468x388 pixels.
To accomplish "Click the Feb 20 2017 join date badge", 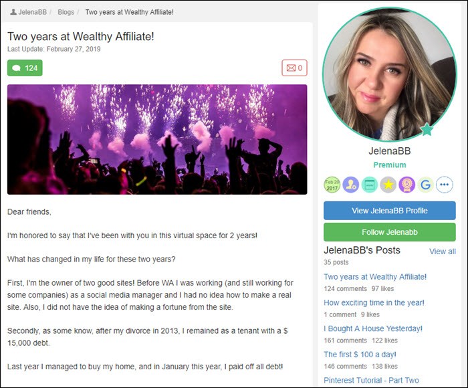I will coord(332,185).
